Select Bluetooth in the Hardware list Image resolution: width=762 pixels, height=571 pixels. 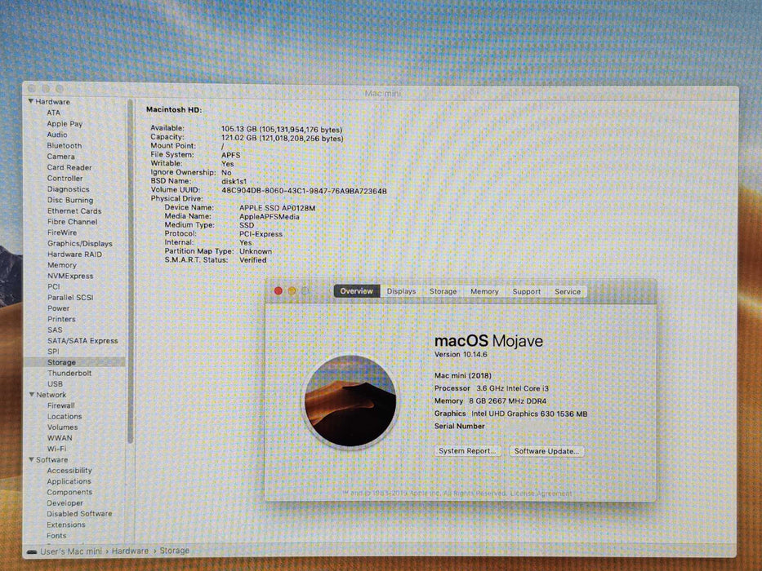[x=64, y=145]
